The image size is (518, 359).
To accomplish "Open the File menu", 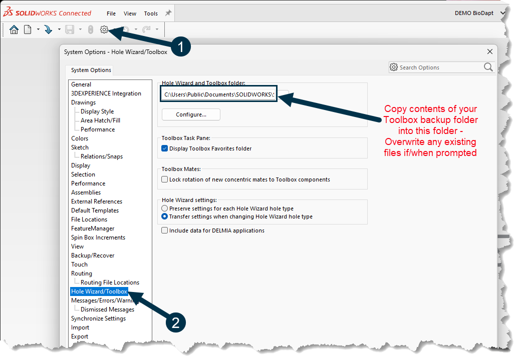I will (x=111, y=13).
